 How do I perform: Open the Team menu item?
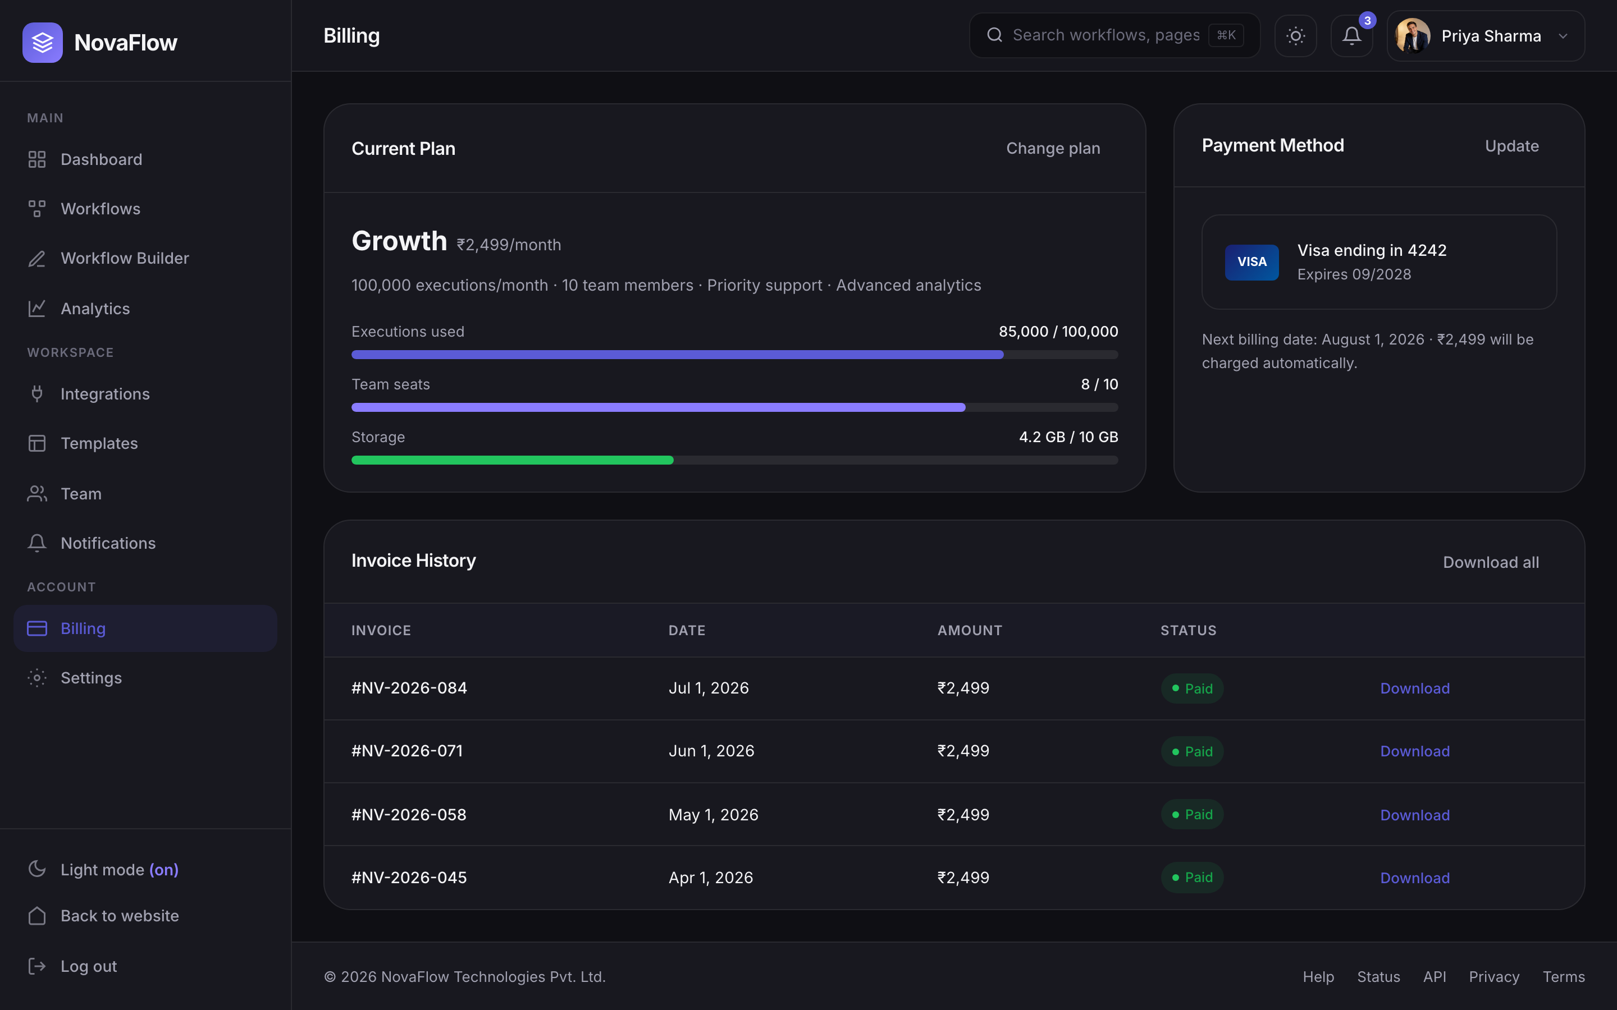click(145, 494)
